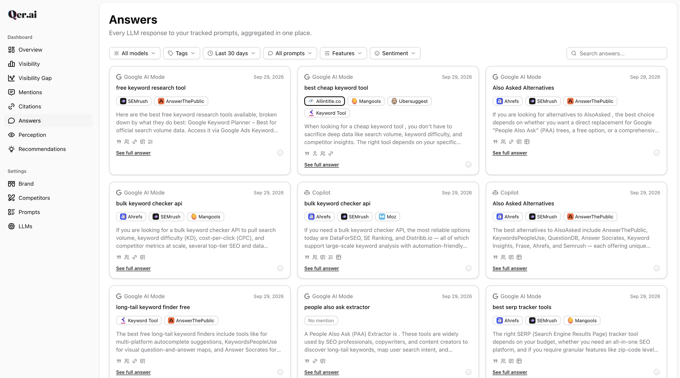Click the Perception eye icon
The height and width of the screenshot is (378, 680).
11,135
